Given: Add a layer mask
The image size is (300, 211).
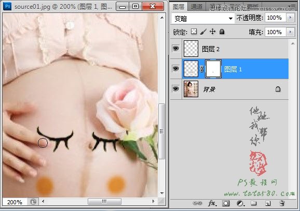Looking at the screenshot, I should pyautogui.click(x=226, y=203).
